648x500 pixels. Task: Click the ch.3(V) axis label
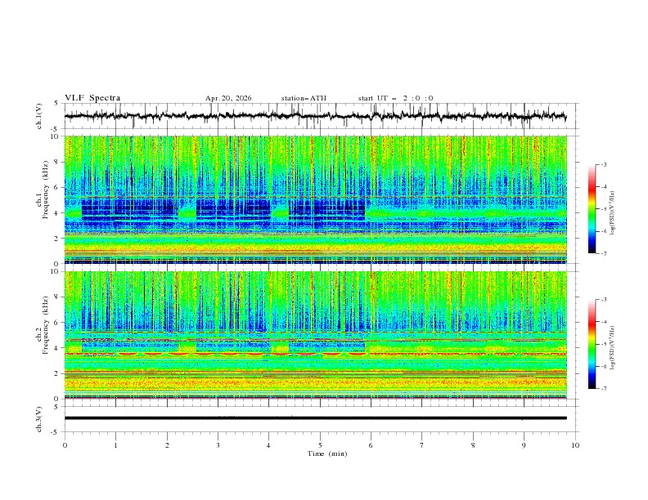coord(39,419)
